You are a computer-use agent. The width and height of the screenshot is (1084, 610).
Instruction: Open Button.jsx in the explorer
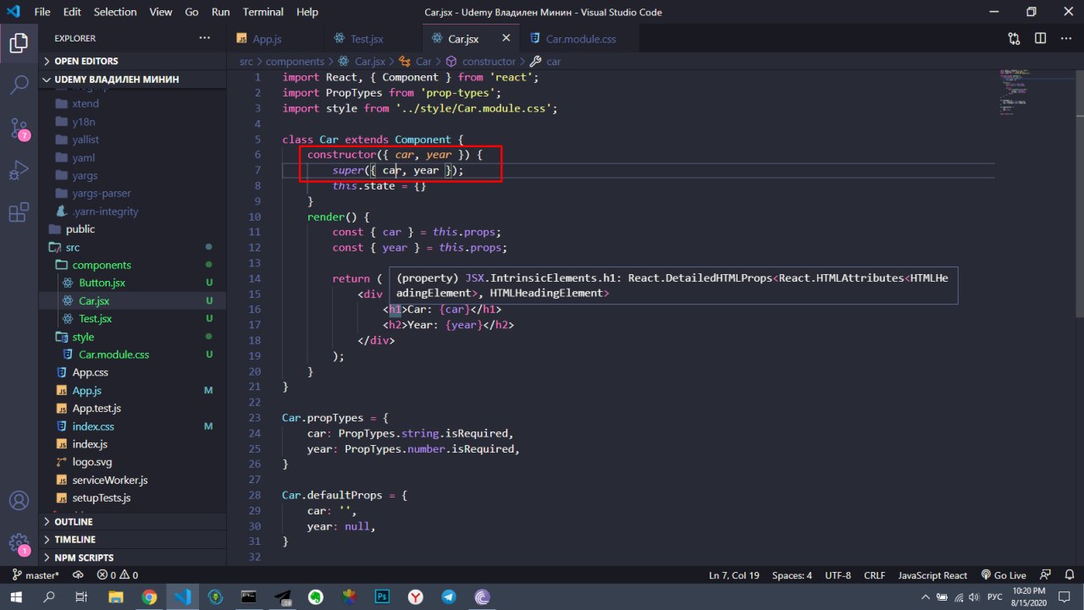pos(102,283)
